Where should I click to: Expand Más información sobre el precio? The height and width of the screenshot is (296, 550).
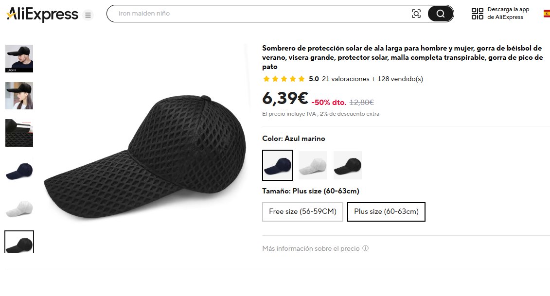311,248
